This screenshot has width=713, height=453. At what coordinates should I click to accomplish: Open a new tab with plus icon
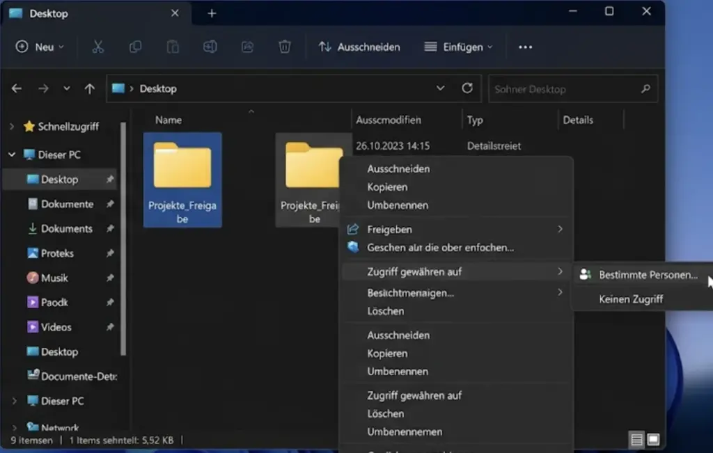[x=212, y=14]
